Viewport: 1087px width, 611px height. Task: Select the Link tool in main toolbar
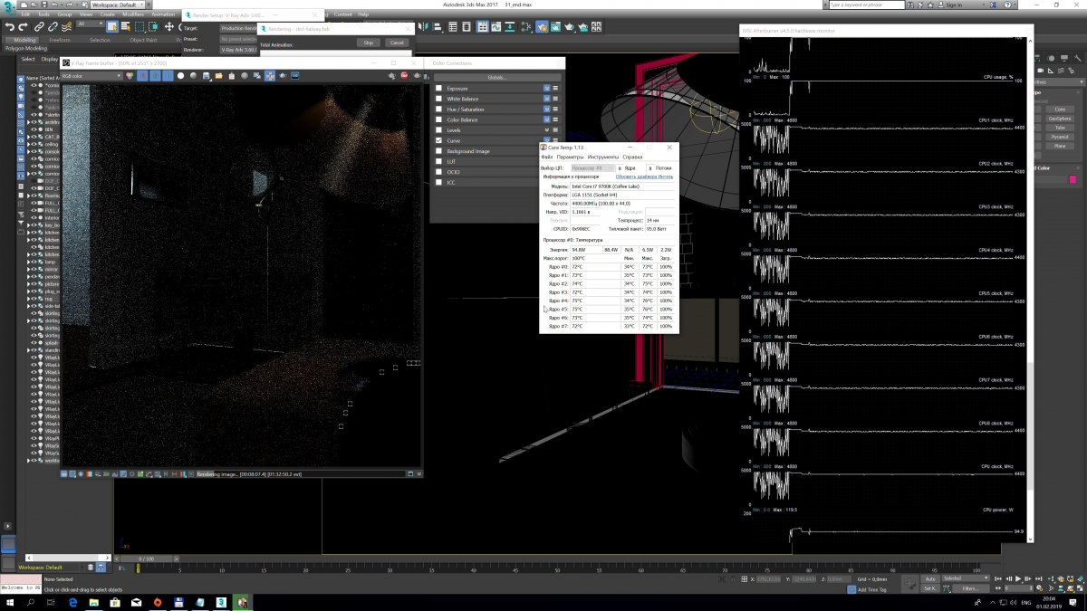click(x=39, y=27)
